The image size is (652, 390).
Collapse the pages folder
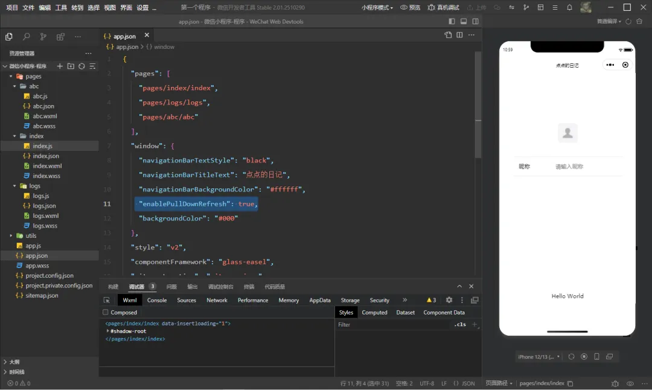11,76
